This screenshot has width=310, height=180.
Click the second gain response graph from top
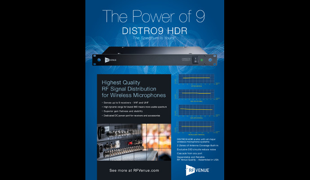click(x=196, y=94)
